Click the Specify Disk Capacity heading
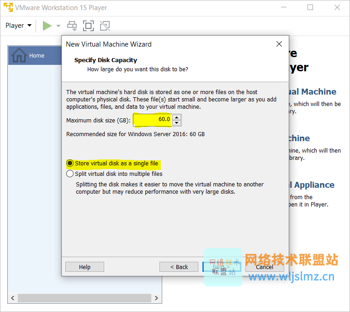The image size is (350, 312). click(106, 60)
